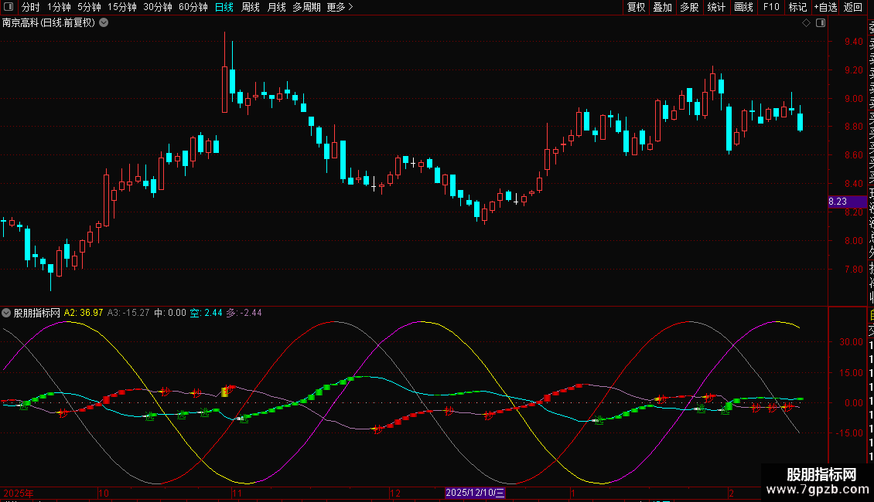The width and height of the screenshot is (874, 502).
Task: Activate the 画线 drawing tool
Action: [743, 7]
